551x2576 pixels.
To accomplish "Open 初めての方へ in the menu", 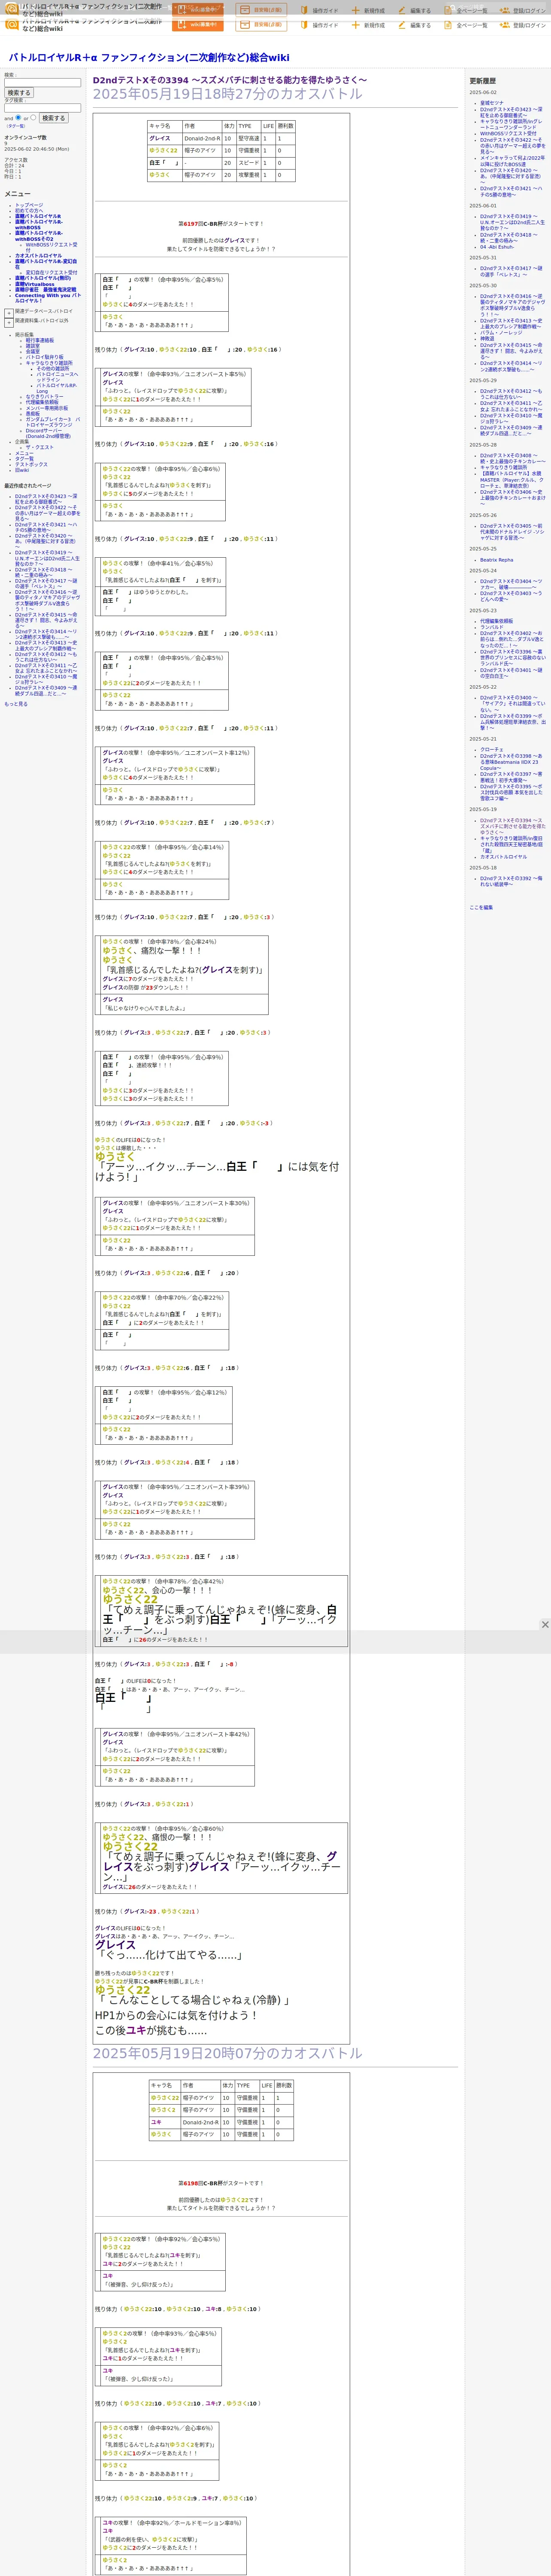I will click(29, 210).
